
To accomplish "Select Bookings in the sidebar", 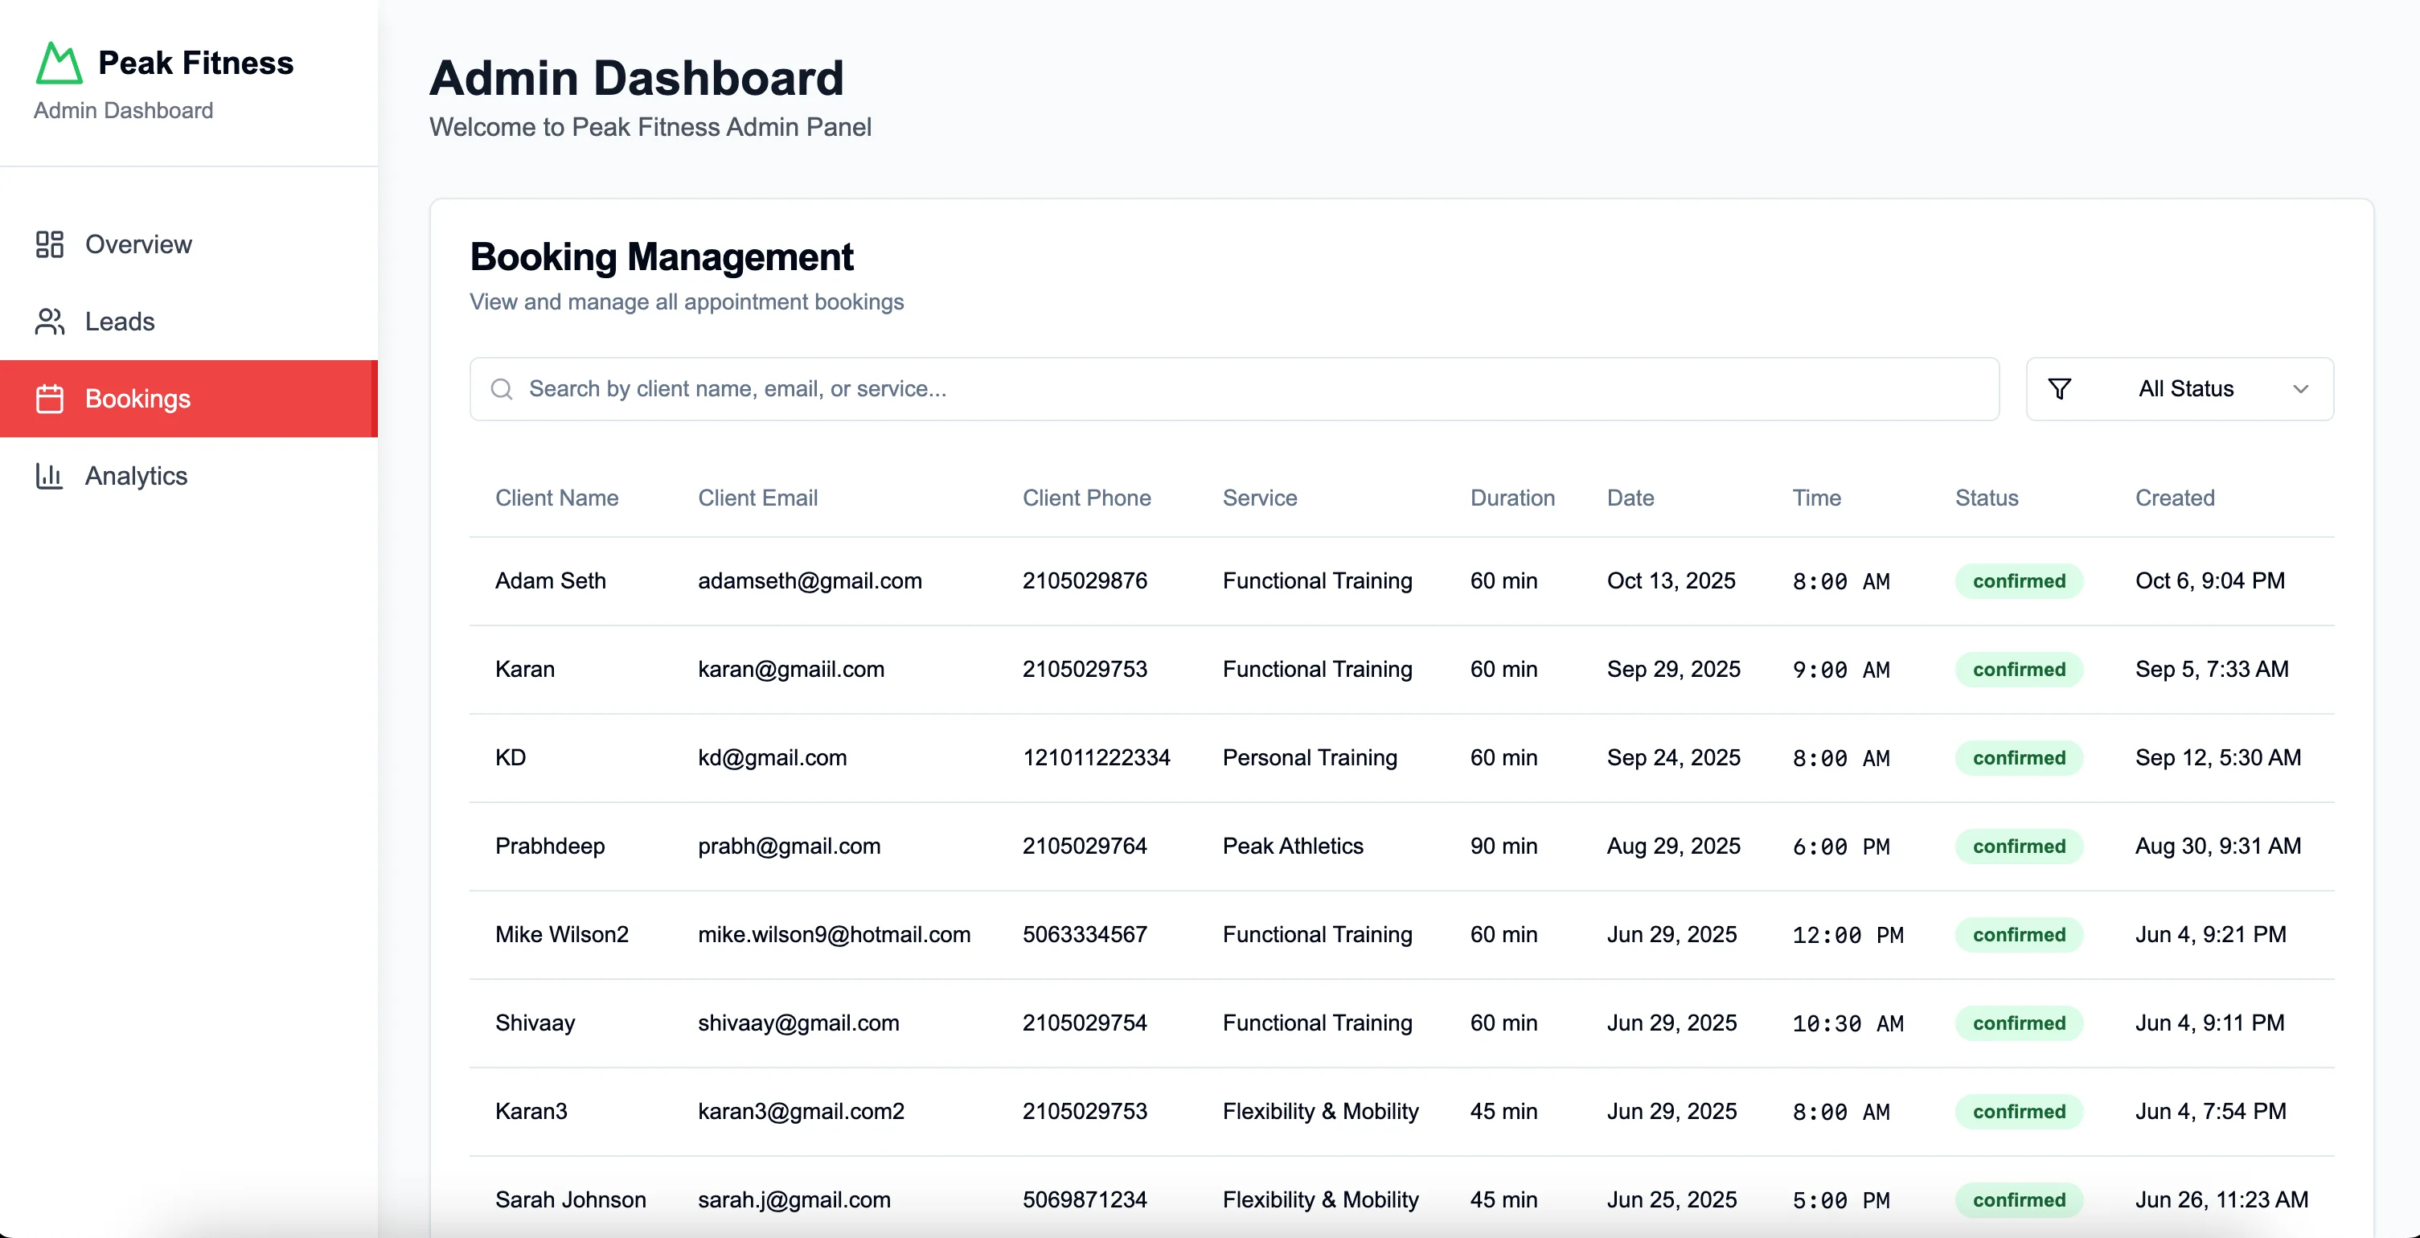I will [x=189, y=398].
